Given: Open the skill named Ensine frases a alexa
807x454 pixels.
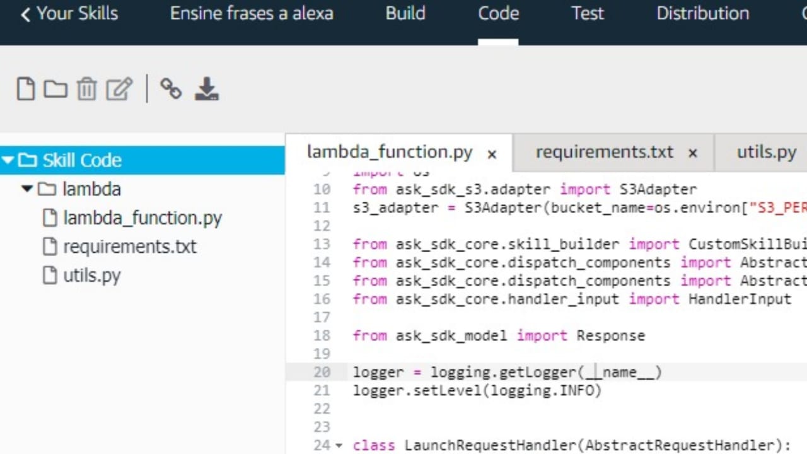Looking at the screenshot, I should tap(252, 13).
